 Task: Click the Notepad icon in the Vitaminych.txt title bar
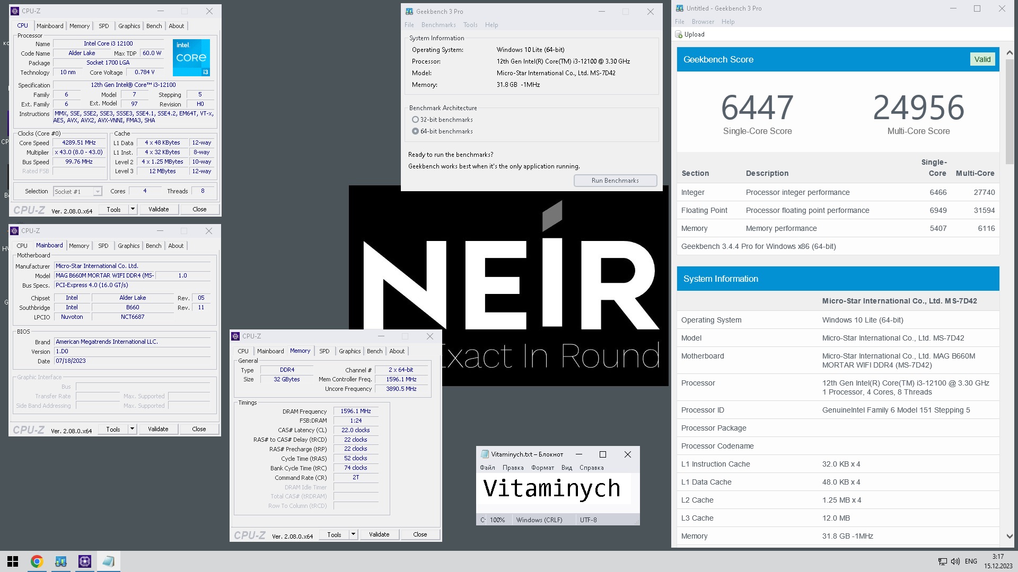click(x=485, y=454)
